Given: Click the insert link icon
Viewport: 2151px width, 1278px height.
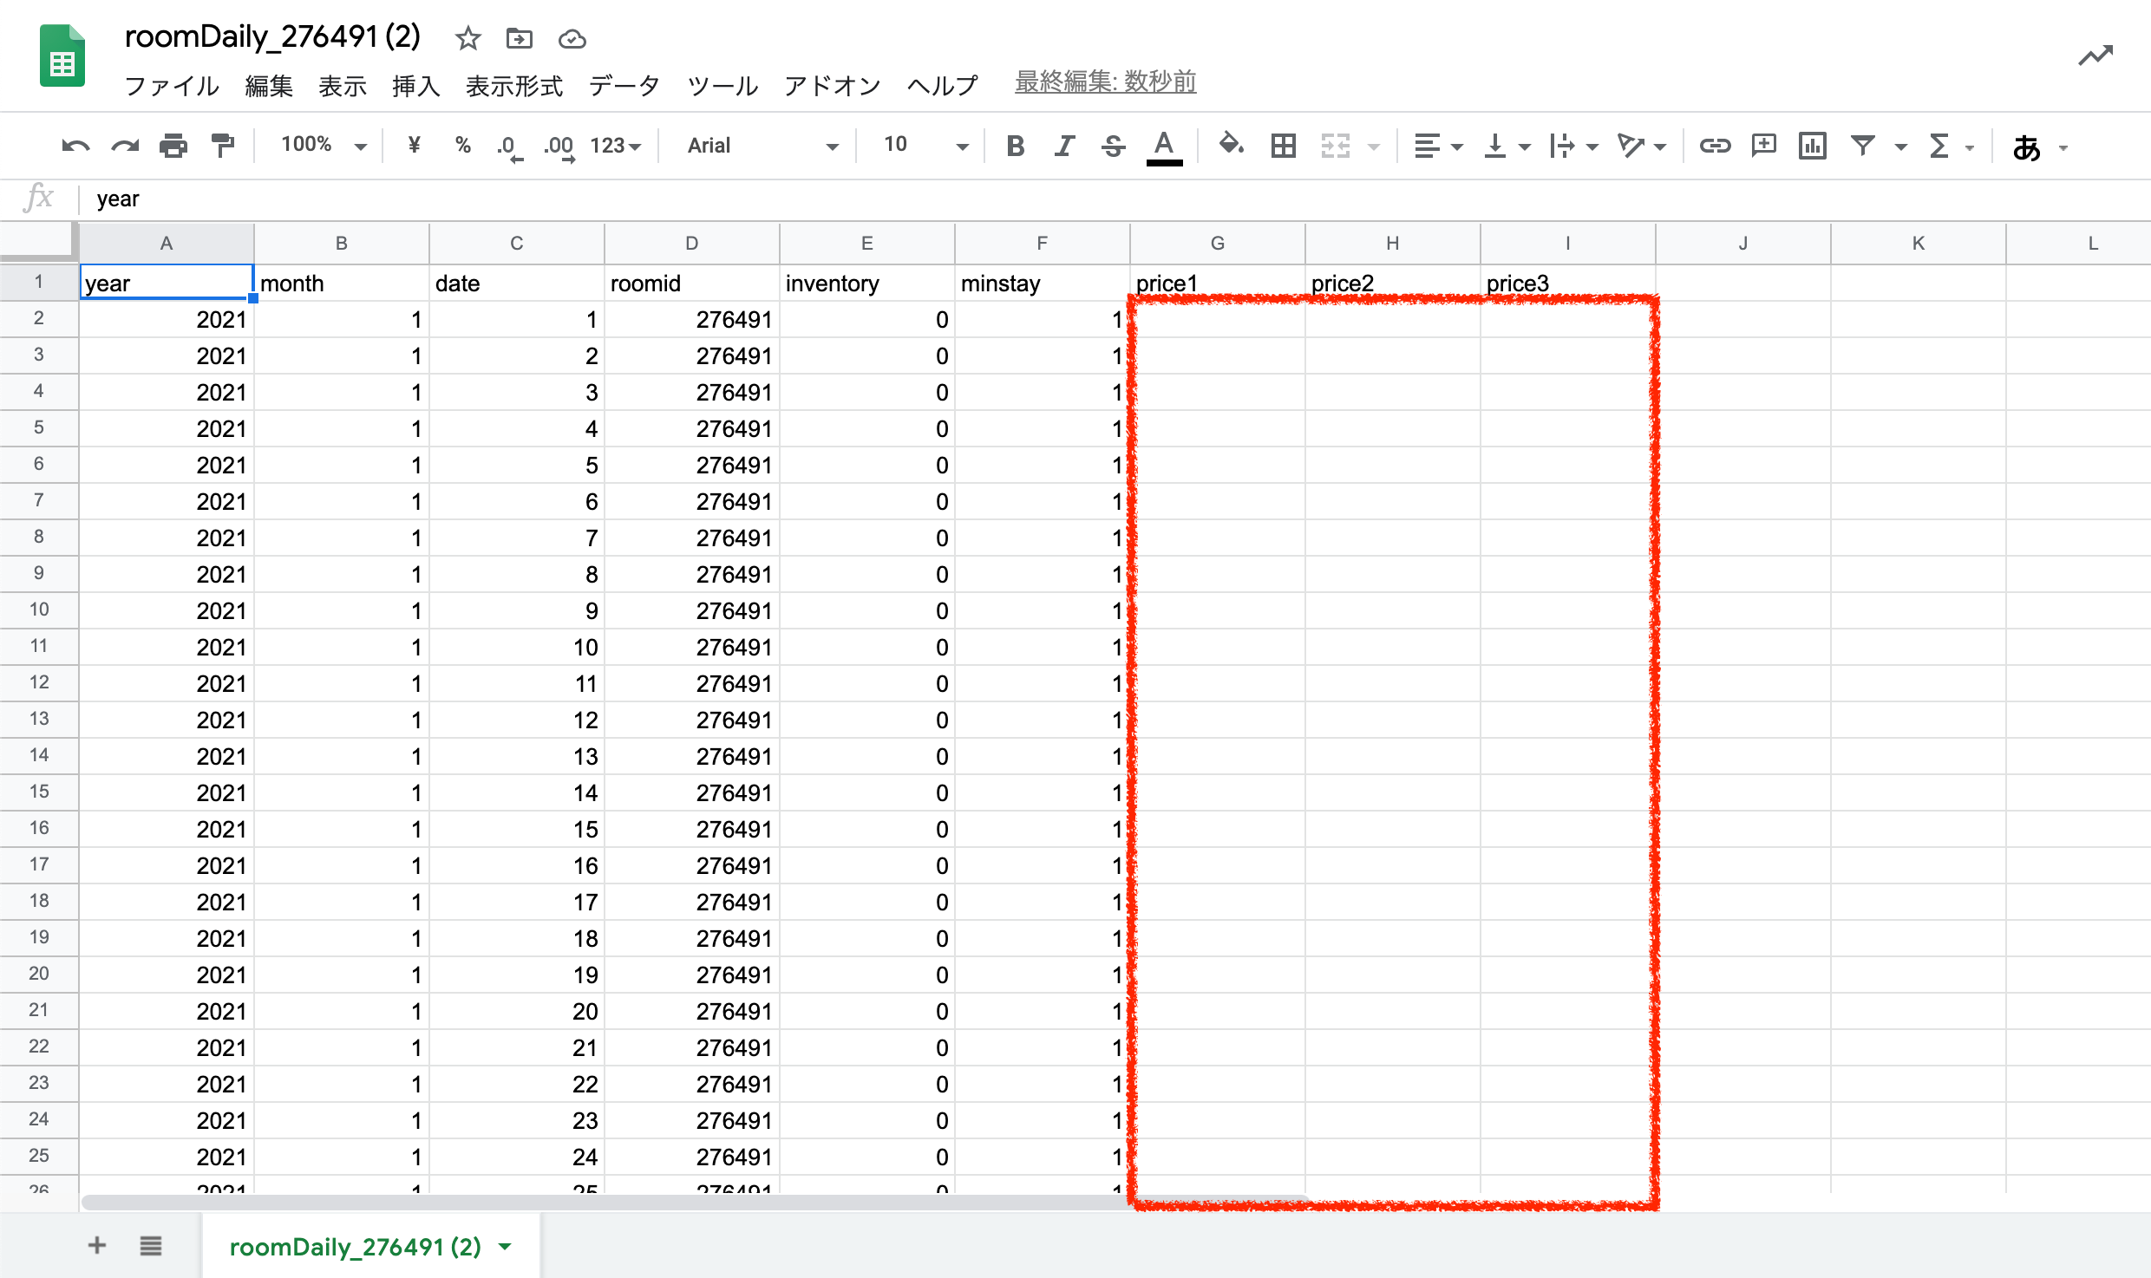Looking at the screenshot, I should (x=1715, y=146).
